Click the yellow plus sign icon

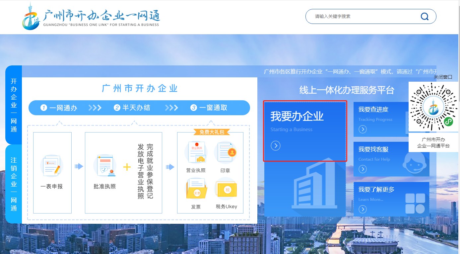click(x=127, y=167)
